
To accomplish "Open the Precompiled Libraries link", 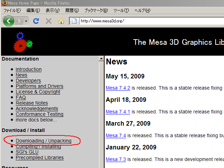I will 40,157.
